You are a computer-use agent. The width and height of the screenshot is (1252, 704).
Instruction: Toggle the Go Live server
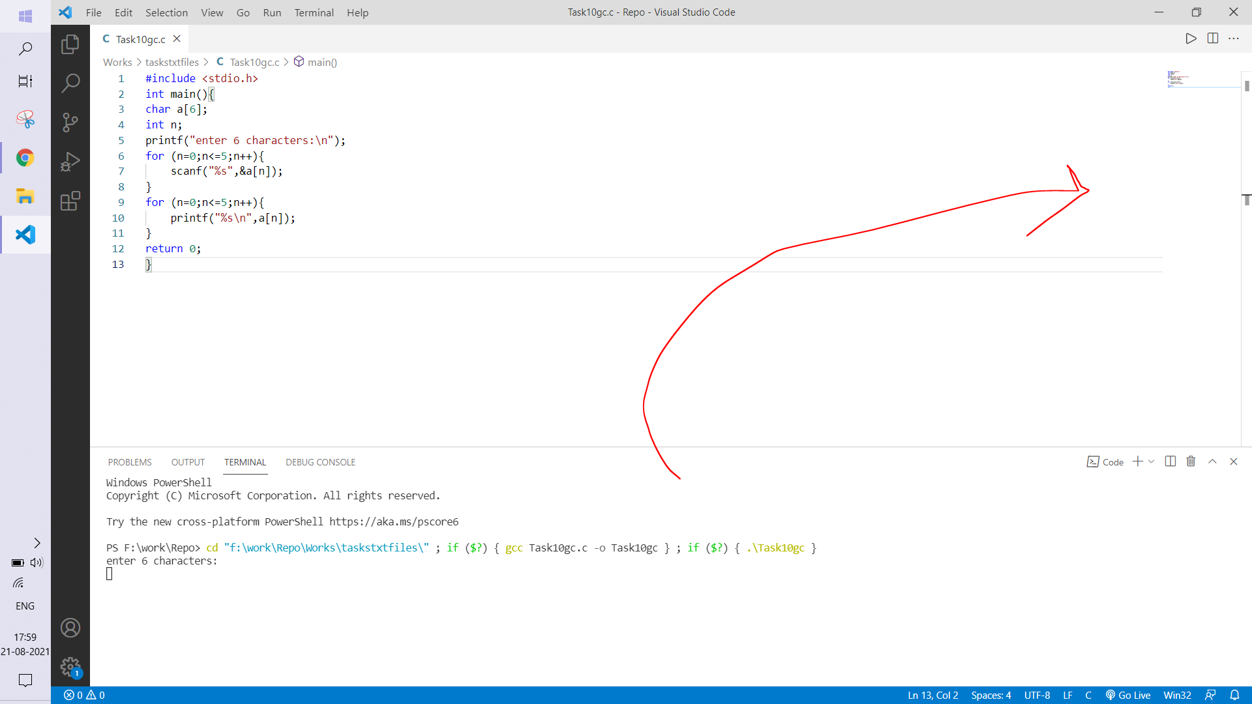point(1128,695)
